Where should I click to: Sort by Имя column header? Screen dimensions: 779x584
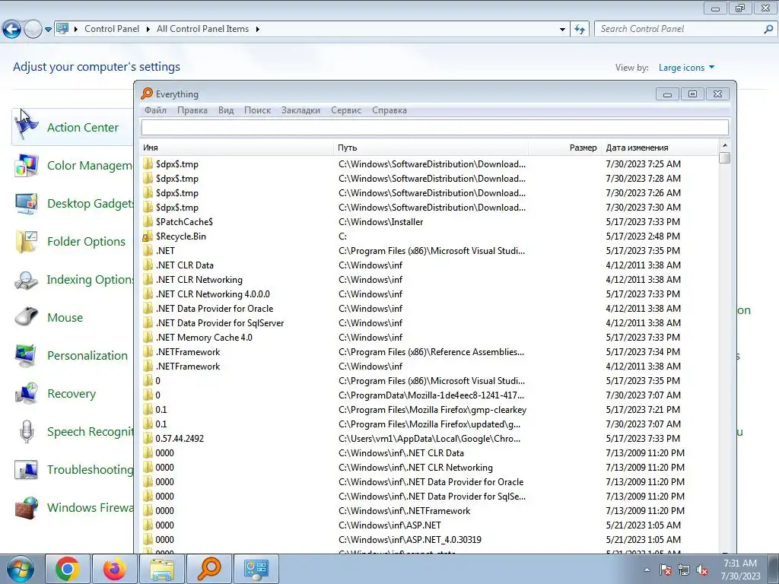pos(237,148)
